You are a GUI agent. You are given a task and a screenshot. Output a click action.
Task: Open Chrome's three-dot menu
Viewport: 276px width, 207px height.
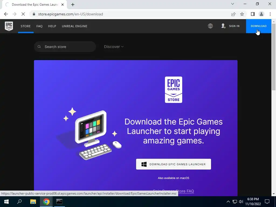click(270, 14)
